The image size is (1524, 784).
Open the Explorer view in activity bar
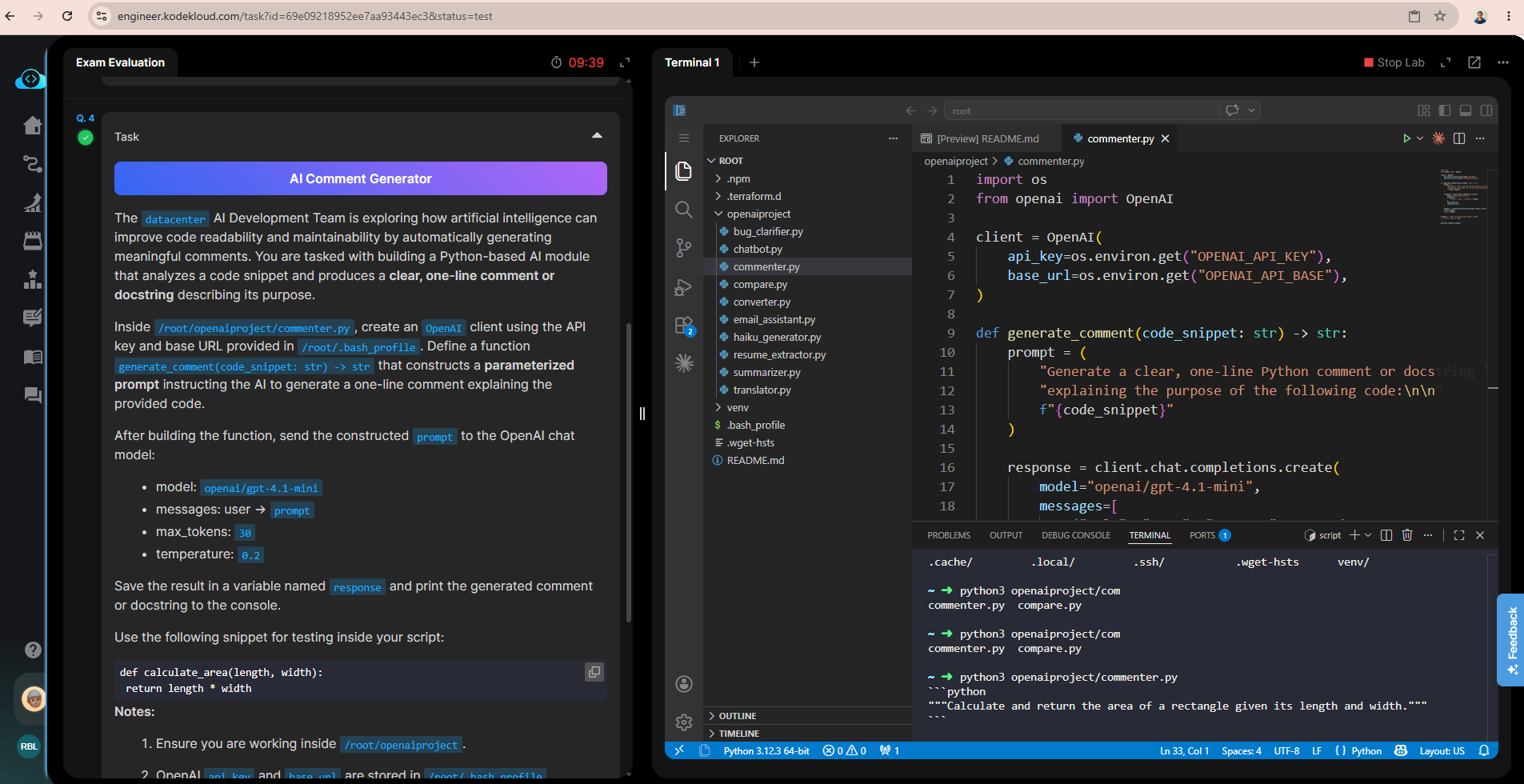click(x=683, y=170)
